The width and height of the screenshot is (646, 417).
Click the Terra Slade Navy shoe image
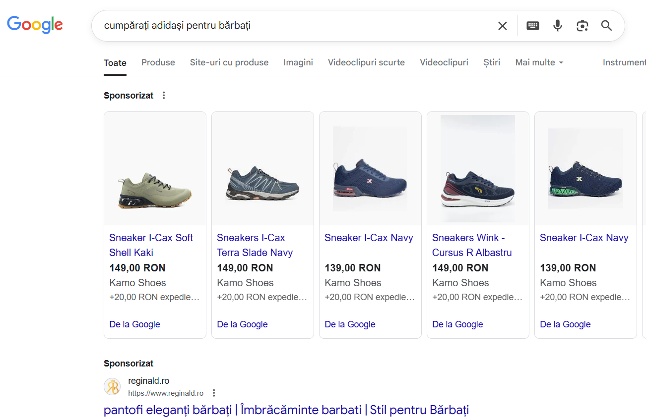[x=262, y=184]
